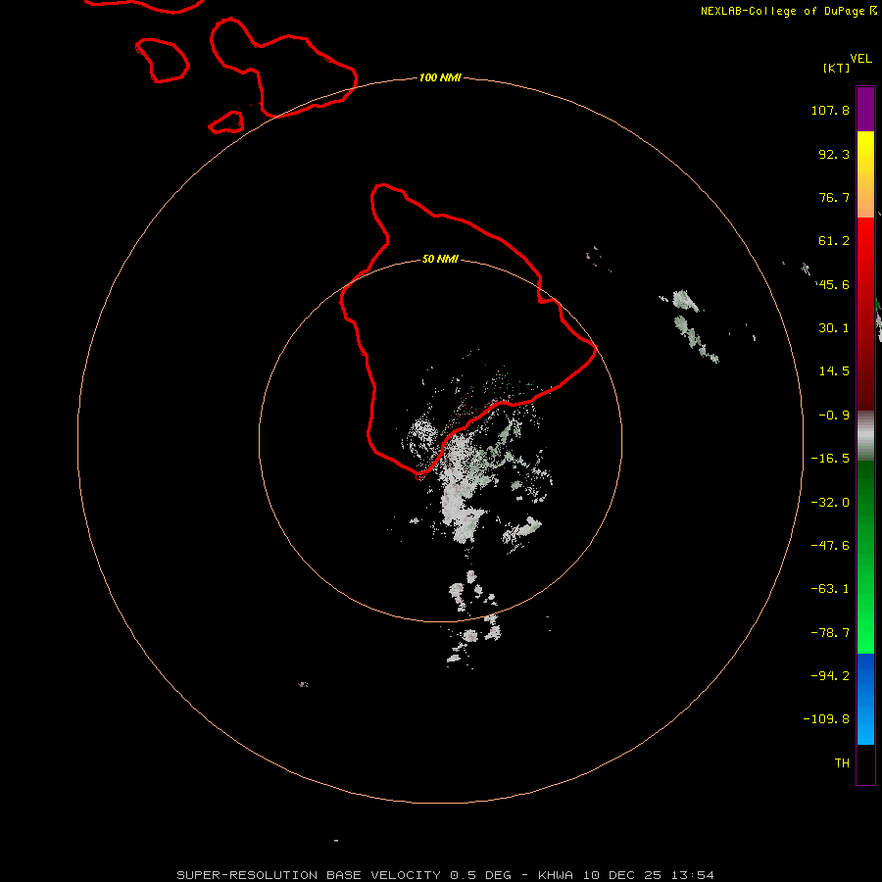Click the 100 NMI range ring label
The width and height of the screenshot is (882, 882).
pos(440,77)
